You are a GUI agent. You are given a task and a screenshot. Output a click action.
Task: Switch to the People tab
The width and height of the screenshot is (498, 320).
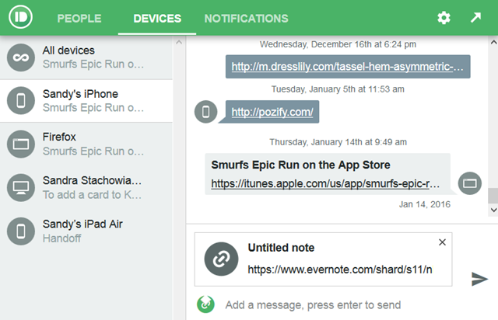tap(79, 19)
